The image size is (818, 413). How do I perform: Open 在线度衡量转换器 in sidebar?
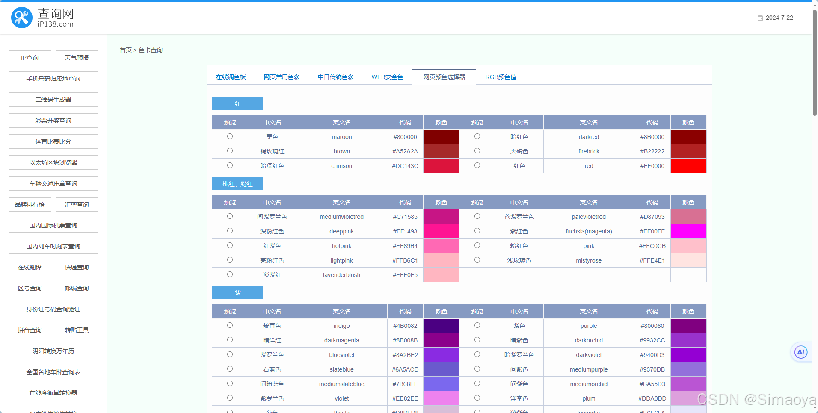[53, 393]
